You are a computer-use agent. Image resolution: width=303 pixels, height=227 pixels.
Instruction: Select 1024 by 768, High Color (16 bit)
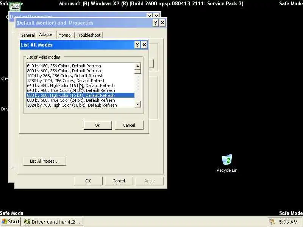tap(80, 105)
